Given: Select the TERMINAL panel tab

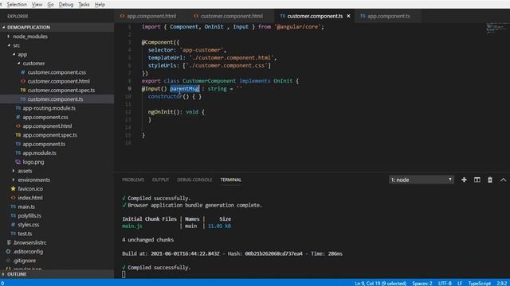Looking at the screenshot, I should coord(230,180).
